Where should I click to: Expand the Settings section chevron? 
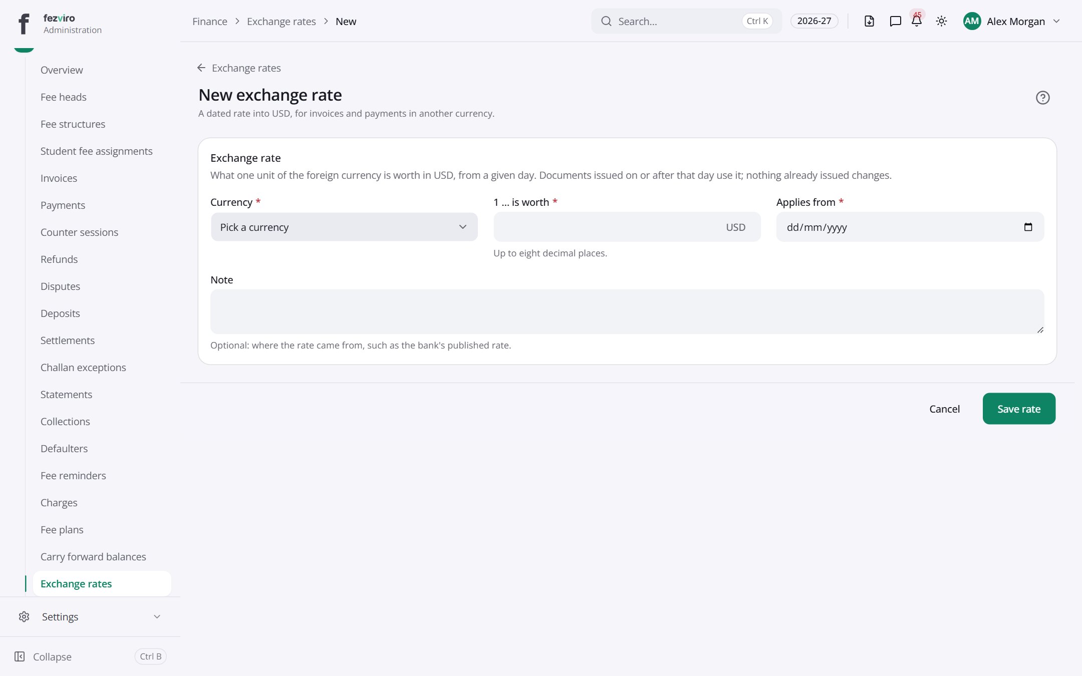(157, 616)
